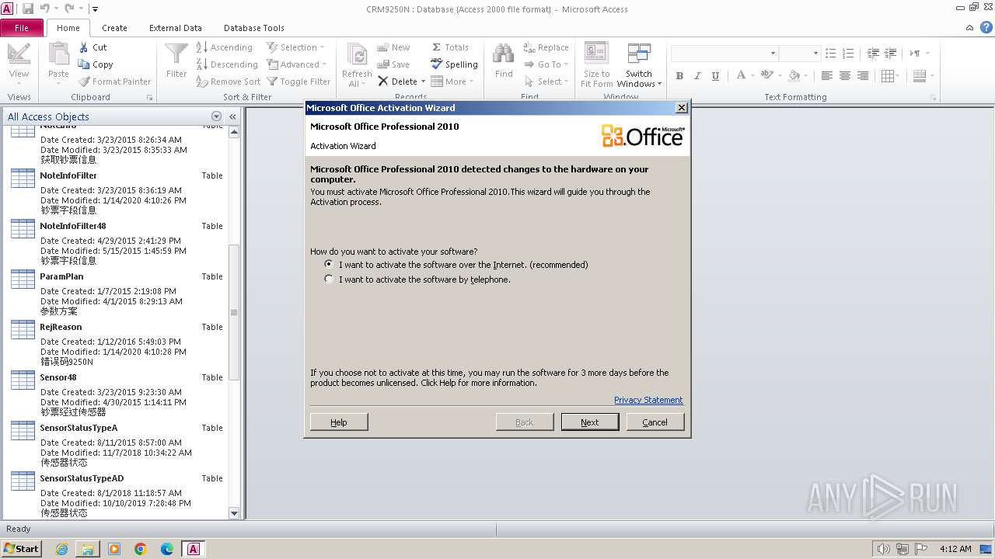995x559 pixels.
Task: Sort Descending from the ribbon
Action: coord(226,64)
